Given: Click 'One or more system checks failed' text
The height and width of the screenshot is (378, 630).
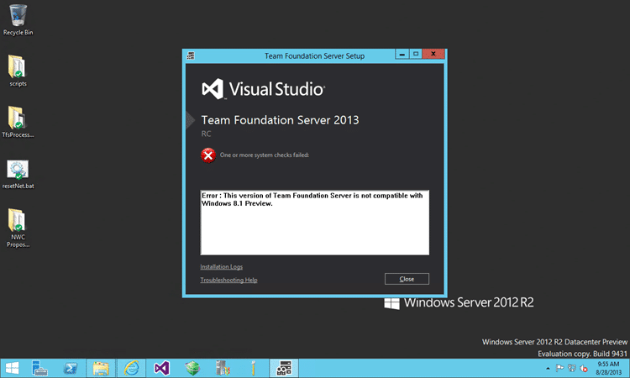Looking at the screenshot, I should pos(265,155).
